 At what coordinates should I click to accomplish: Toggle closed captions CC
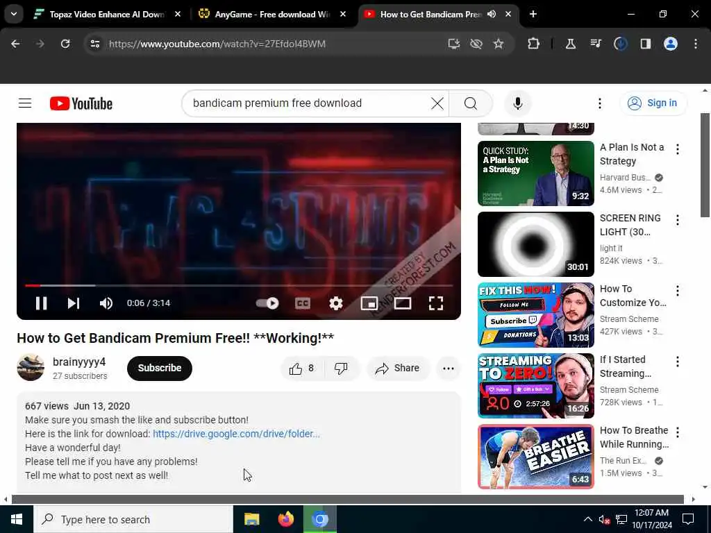click(303, 303)
